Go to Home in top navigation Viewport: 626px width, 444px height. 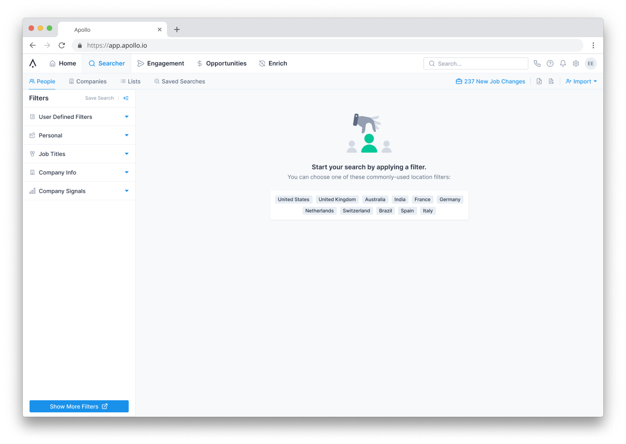(63, 63)
